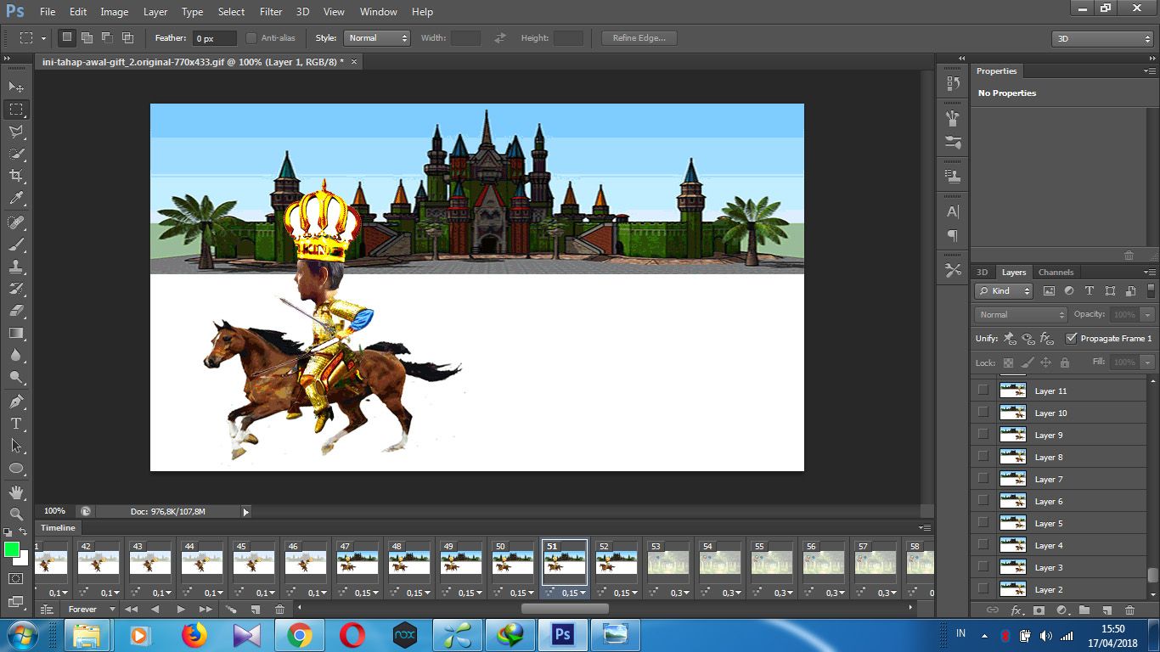Select the Horizontal Type tool
This screenshot has height=652, width=1160.
click(16, 423)
